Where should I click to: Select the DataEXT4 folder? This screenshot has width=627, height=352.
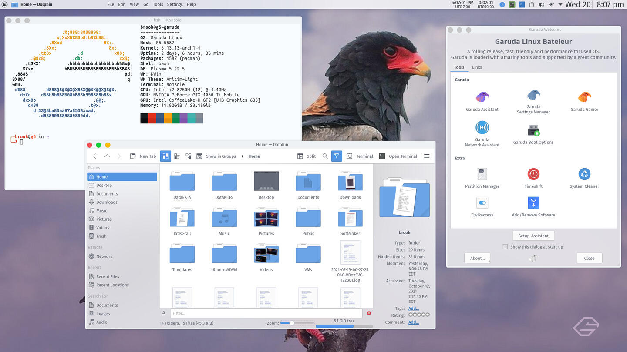182,185
